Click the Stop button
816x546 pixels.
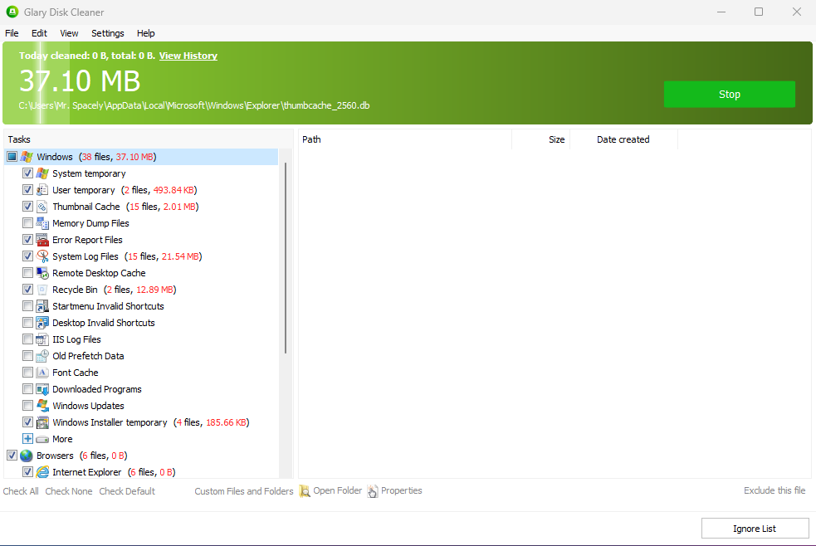pyautogui.click(x=729, y=94)
